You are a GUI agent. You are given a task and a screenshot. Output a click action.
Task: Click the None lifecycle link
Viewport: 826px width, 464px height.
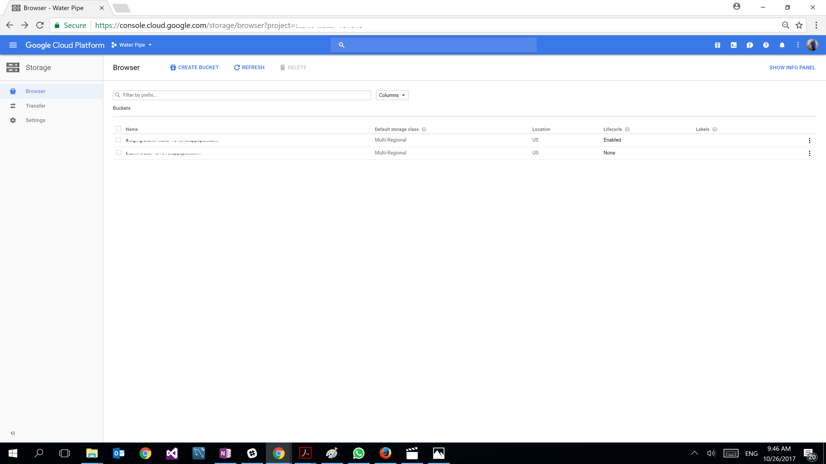click(x=609, y=153)
